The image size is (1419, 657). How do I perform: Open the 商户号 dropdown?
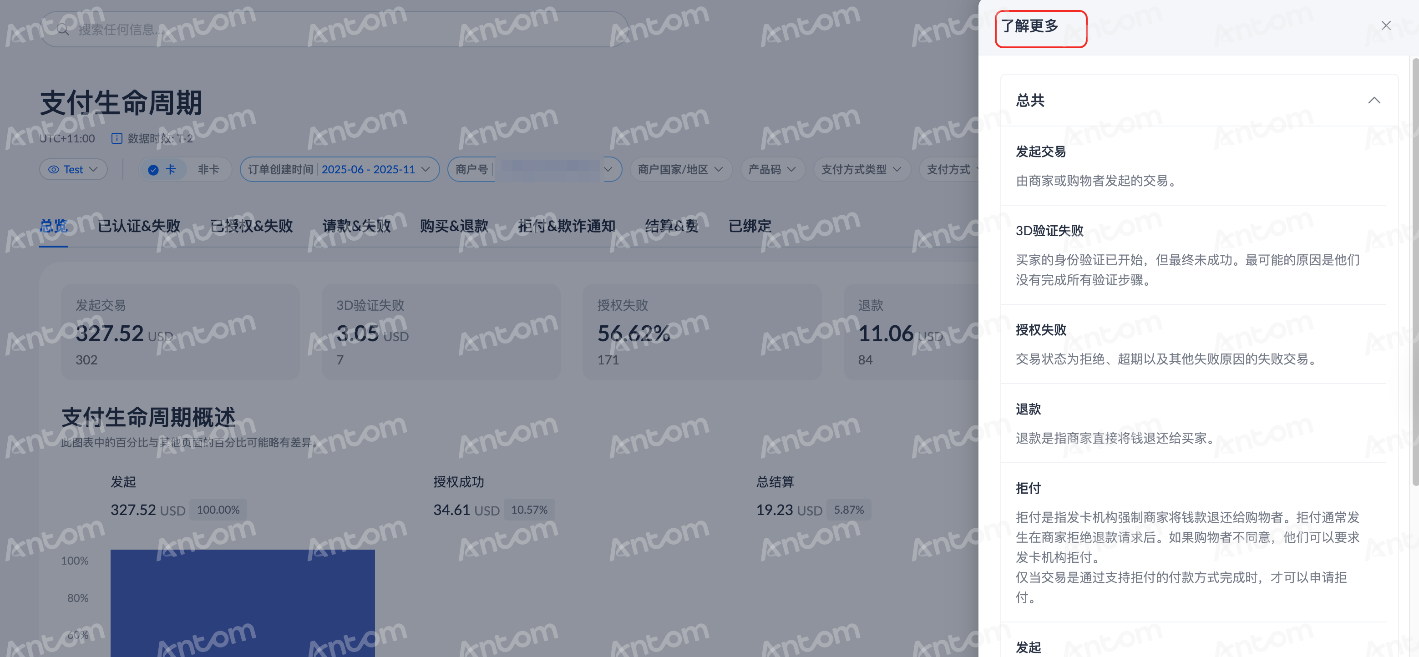click(x=534, y=169)
